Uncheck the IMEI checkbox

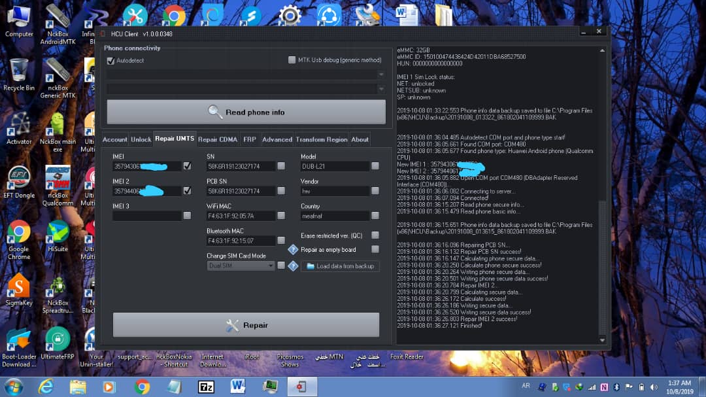pyautogui.click(x=188, y=166)
